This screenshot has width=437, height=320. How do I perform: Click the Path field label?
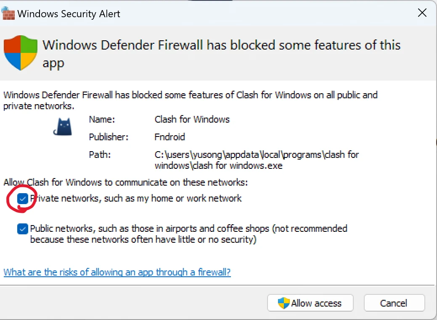coord(100,155)
